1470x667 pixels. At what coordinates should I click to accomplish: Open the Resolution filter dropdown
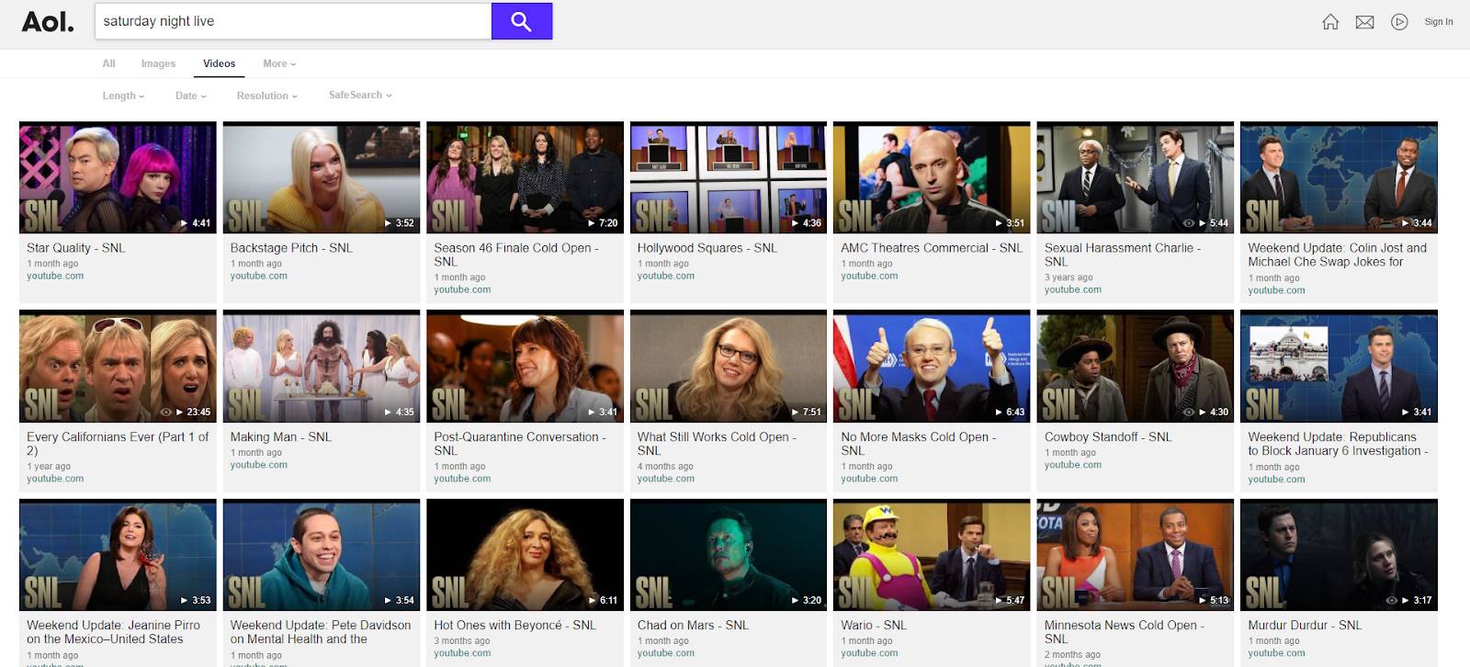266,96
